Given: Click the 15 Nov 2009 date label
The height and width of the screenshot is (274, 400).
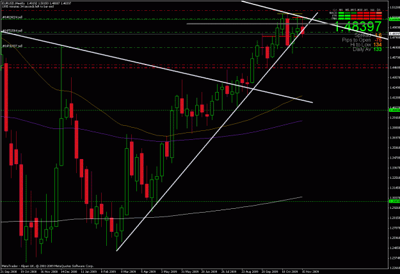Looking at the screenshot, I should [x=310, y=271].
